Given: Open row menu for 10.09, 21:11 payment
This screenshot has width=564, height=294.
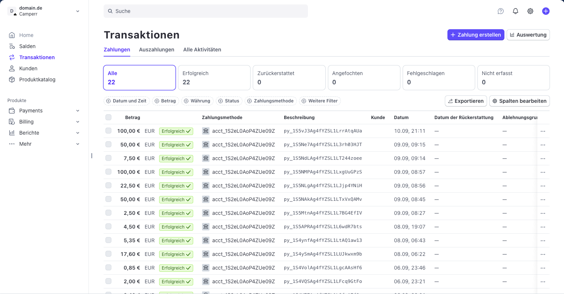Looking at the screenshot, I should [543, 131].
